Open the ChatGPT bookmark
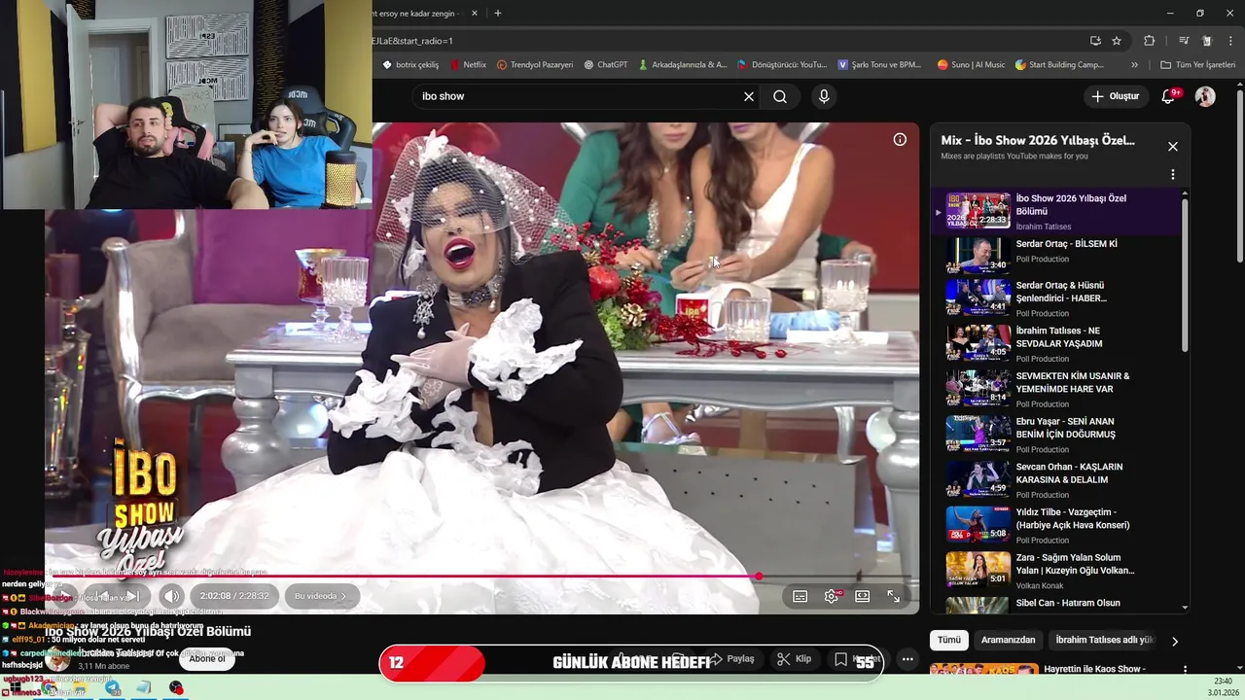 (606, 65)
